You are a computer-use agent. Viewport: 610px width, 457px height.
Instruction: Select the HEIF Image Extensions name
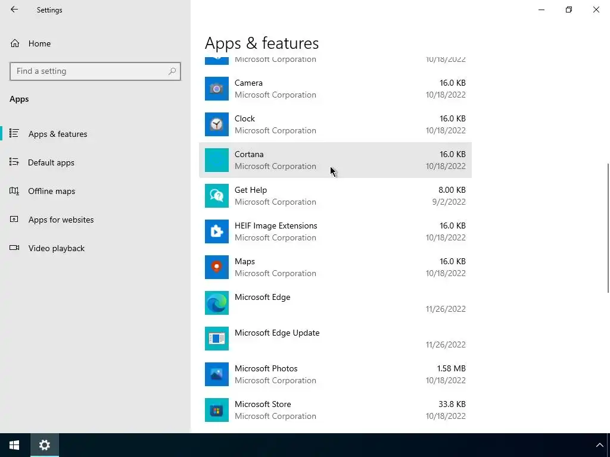276,226
